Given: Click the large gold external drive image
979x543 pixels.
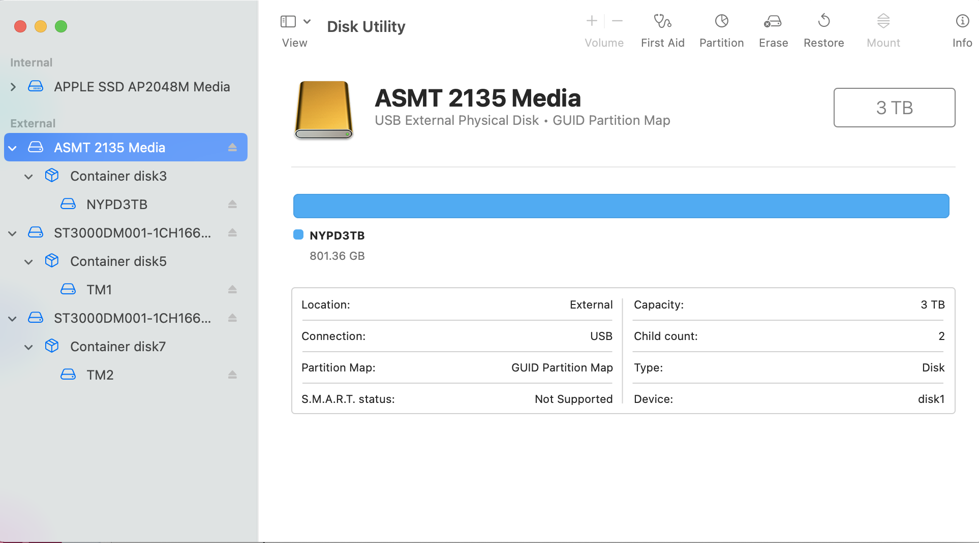Looking at the screenshot, I should (324, 110).
